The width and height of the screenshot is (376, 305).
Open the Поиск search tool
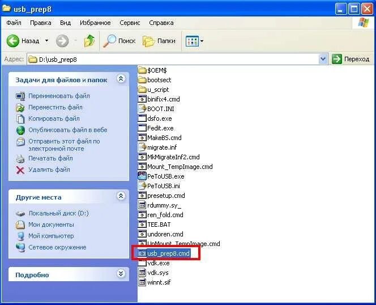[119, 41]
